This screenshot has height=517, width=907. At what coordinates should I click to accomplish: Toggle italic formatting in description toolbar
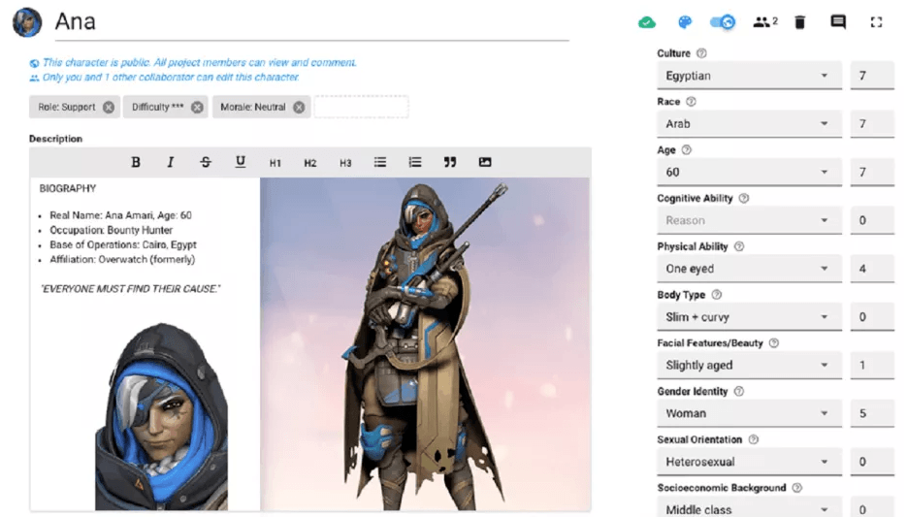click(x=170, y=162)
